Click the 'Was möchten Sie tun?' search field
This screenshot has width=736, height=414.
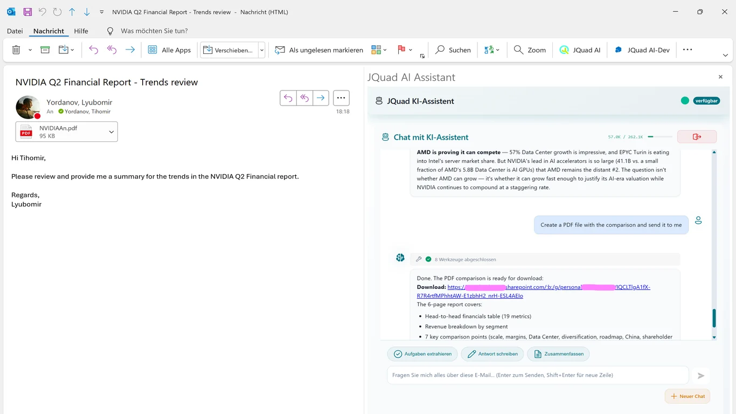(x=154, y=31)
